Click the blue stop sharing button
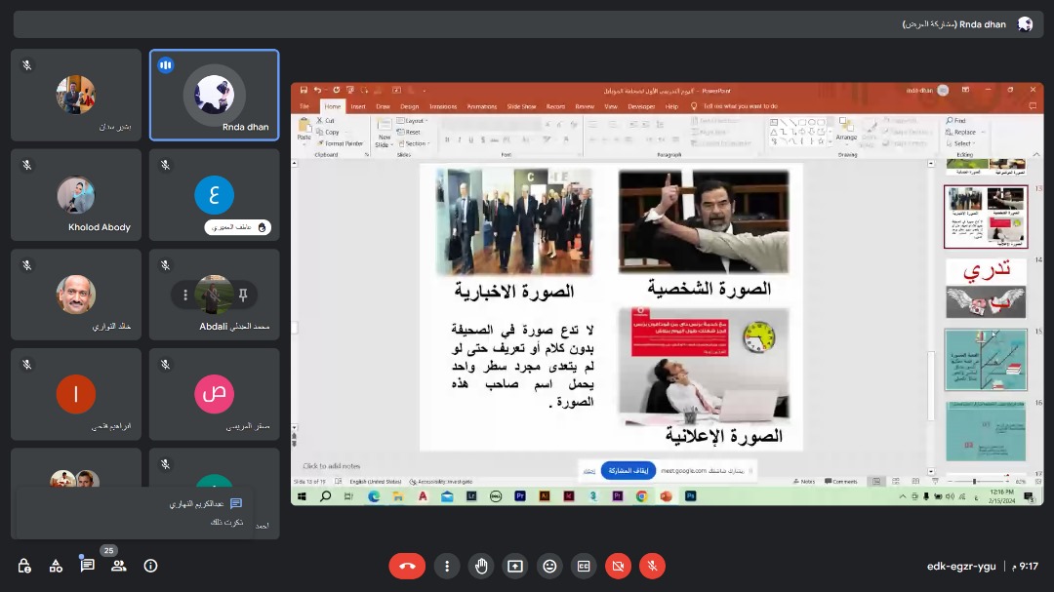Image resolution: width=1054 pixels, height=592 pixels. (x=628, y=470)
